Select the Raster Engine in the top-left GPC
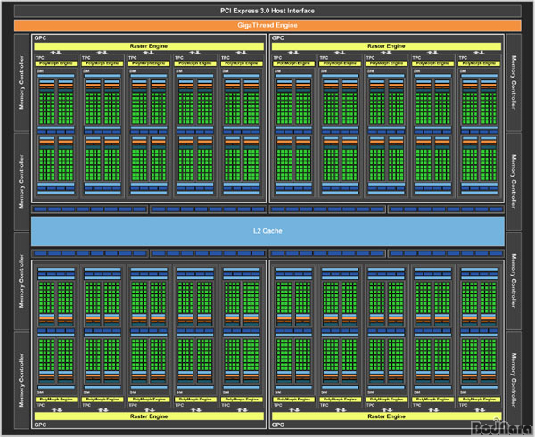The height and width of the screenshot is (437, 535). pos(148,45)
